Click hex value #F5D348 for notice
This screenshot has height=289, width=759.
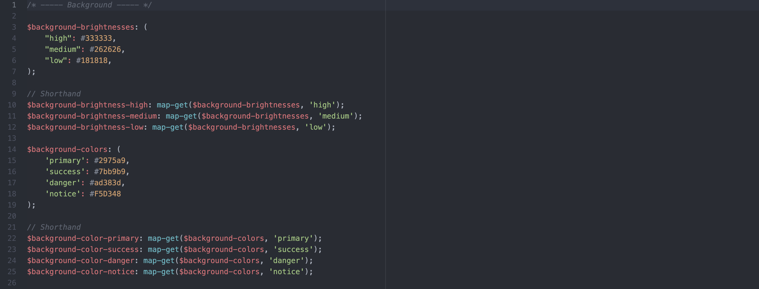105,194
